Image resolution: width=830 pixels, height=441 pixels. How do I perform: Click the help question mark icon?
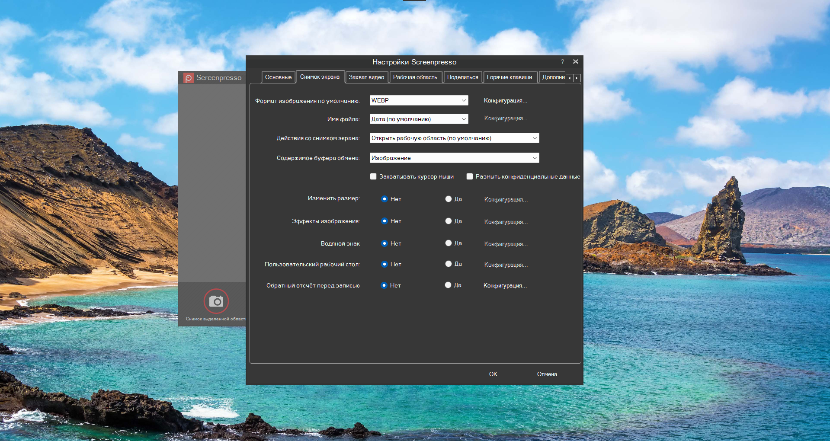562,62
